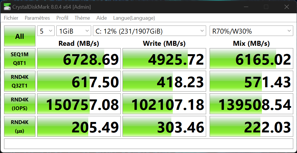297x153 pixels.
Task: Click the RND4K Q32T1 write result 418.23
Action: tap(164, 81)
